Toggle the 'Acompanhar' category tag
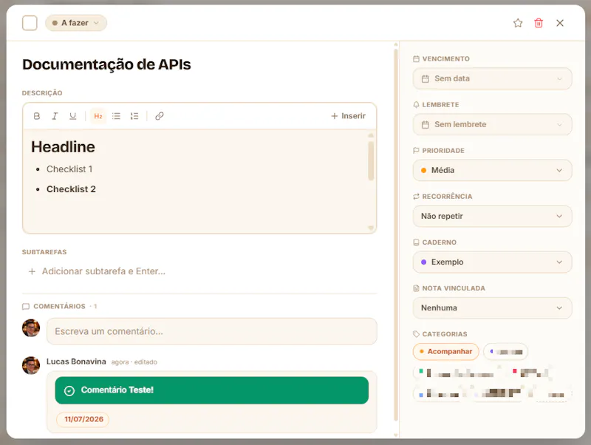 [x=446, y=351]
